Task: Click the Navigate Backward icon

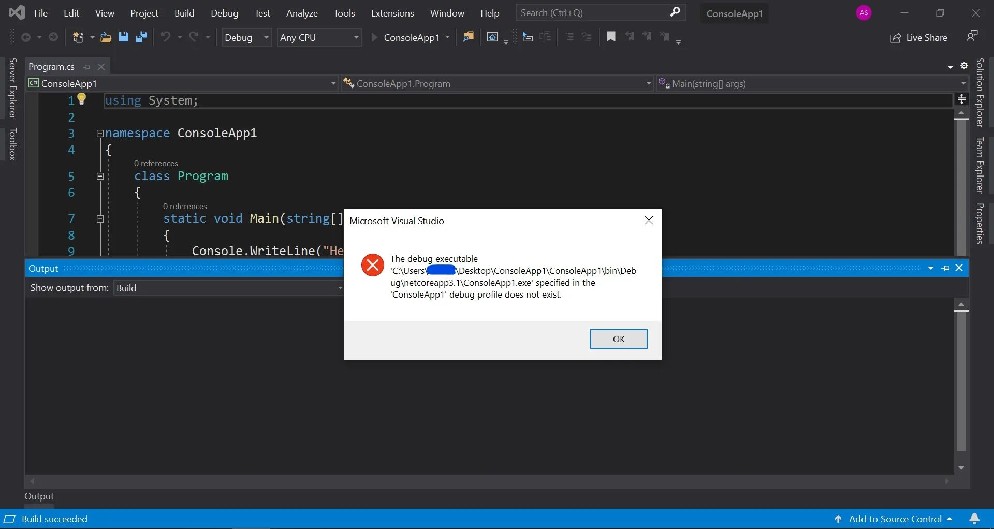Action: 26,37
